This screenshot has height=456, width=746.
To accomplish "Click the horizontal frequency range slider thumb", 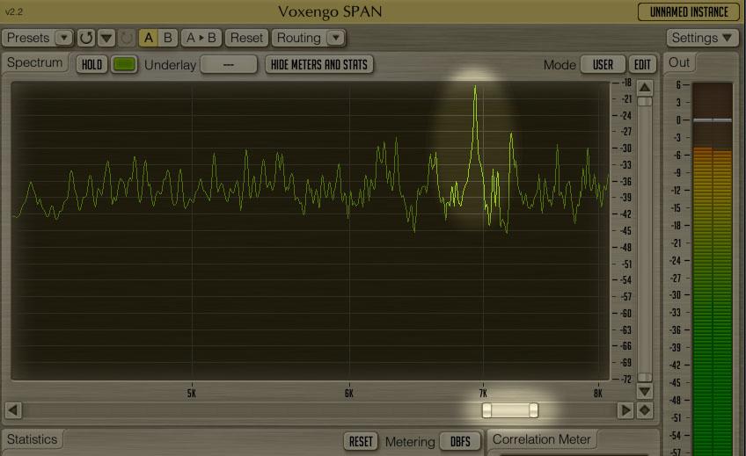I will (x=510, y=410).
